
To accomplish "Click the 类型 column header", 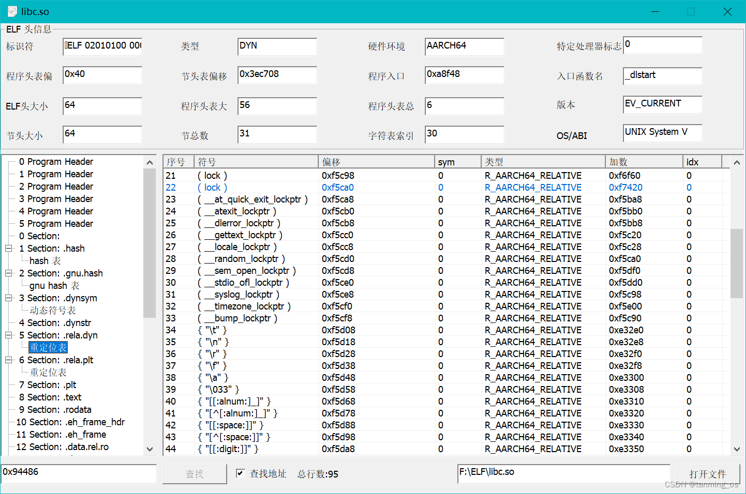I will [543, 162].
